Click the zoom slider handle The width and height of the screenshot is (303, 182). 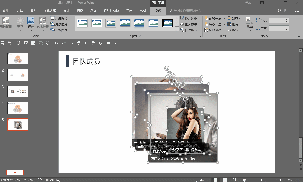coord(261,180)
